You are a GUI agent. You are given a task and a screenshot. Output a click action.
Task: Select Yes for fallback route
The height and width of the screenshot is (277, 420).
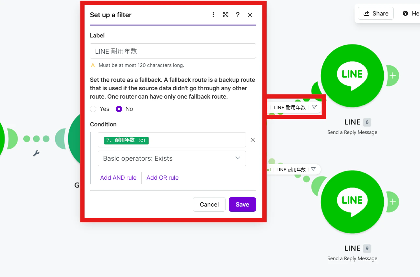pyautogui.click(x=93, y=109)
